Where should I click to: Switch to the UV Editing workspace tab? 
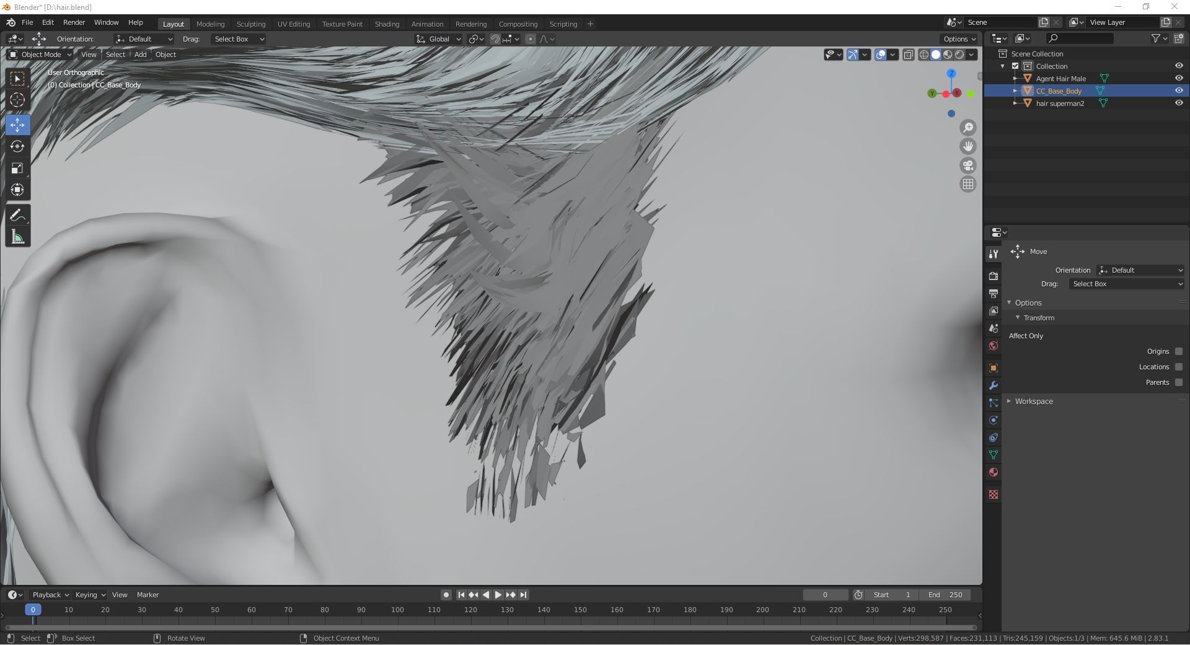pyautogui.click(x=294, y=24)
